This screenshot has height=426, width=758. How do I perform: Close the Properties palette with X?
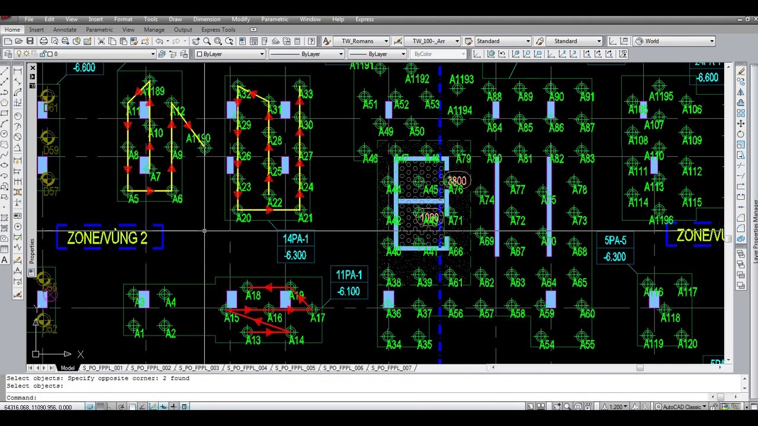[x=32, y=68]
